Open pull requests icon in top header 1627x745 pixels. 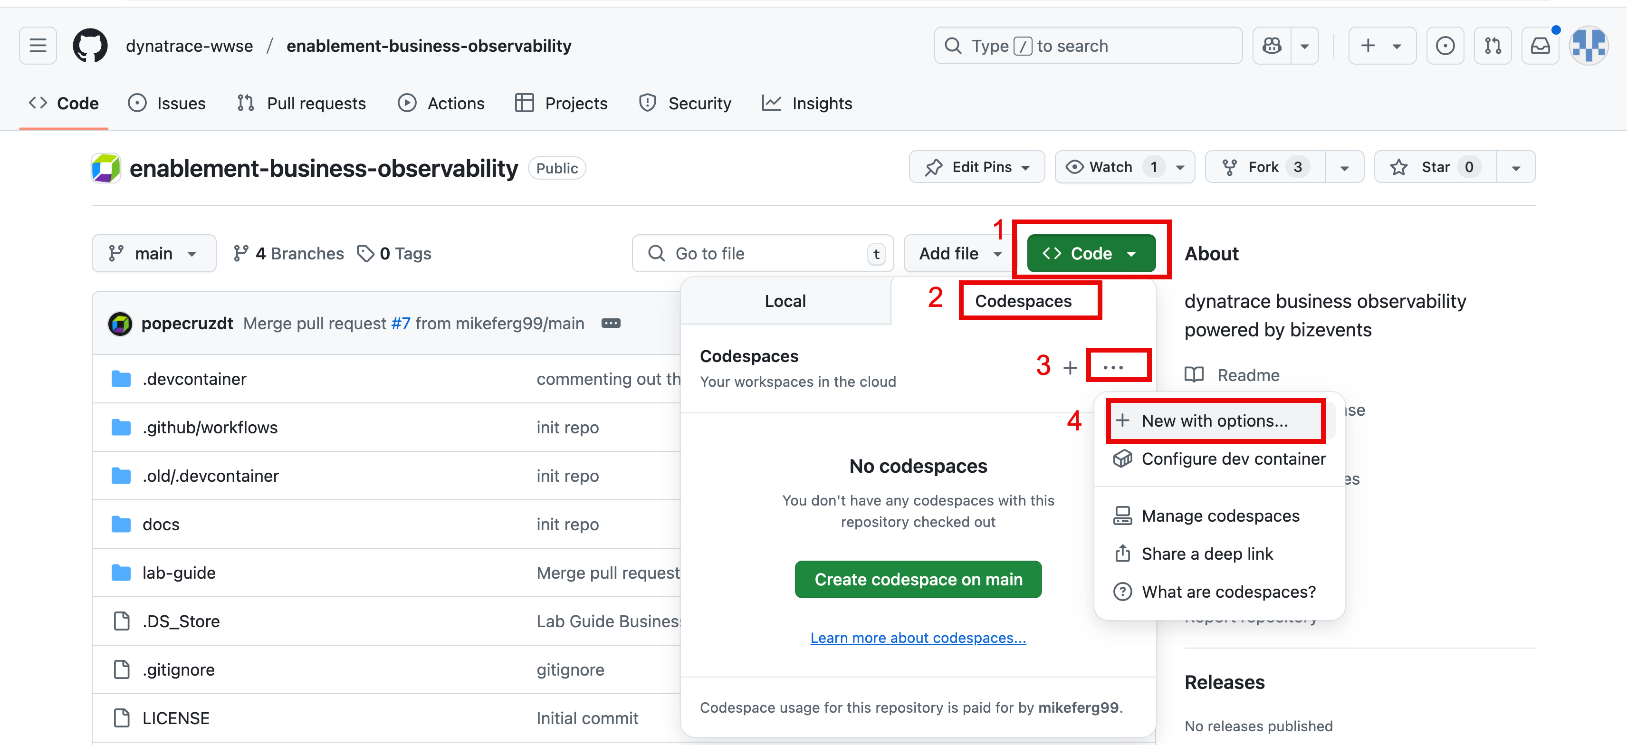pos(1493,46)
